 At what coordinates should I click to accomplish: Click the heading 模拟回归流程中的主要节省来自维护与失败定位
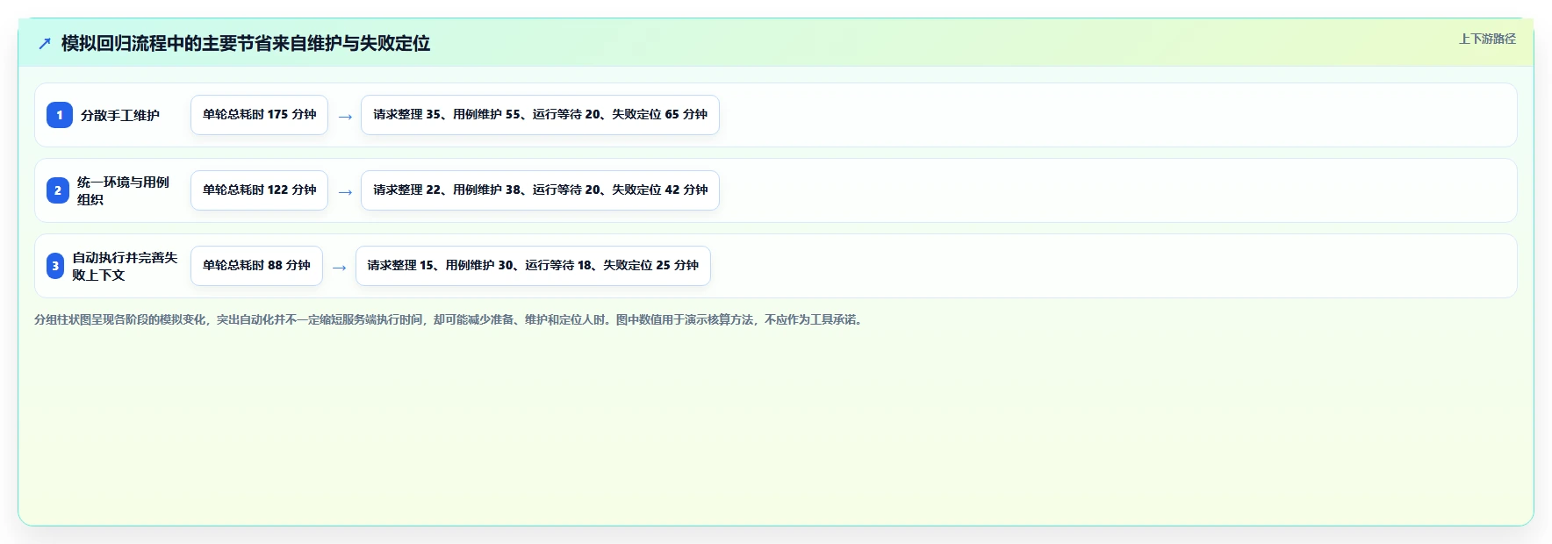(246, 43)
